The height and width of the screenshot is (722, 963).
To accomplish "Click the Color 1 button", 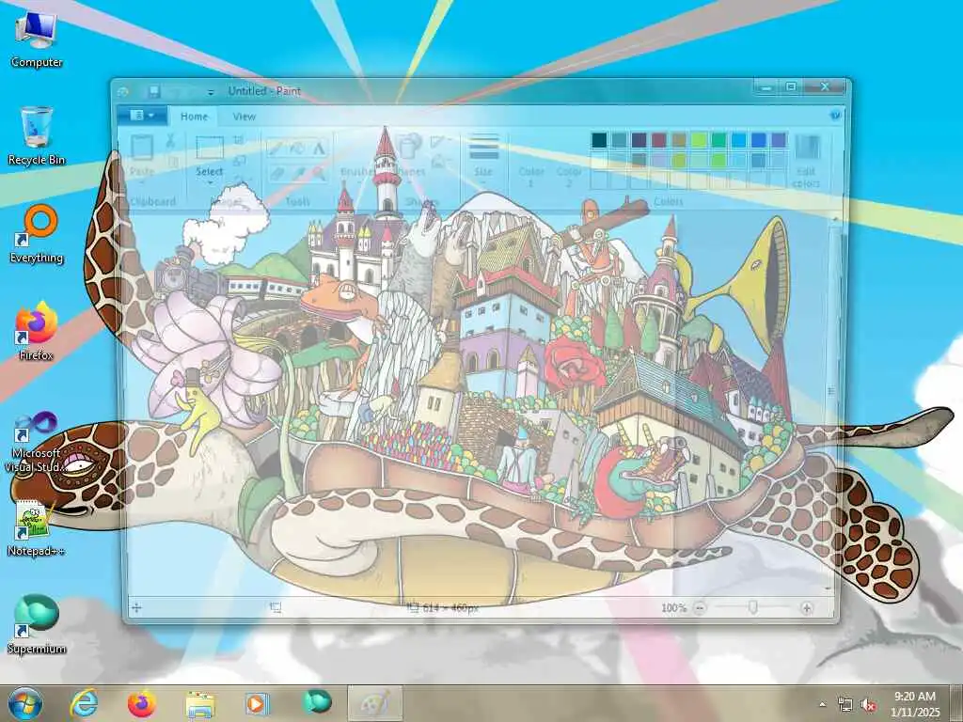I will coord(531,161).
